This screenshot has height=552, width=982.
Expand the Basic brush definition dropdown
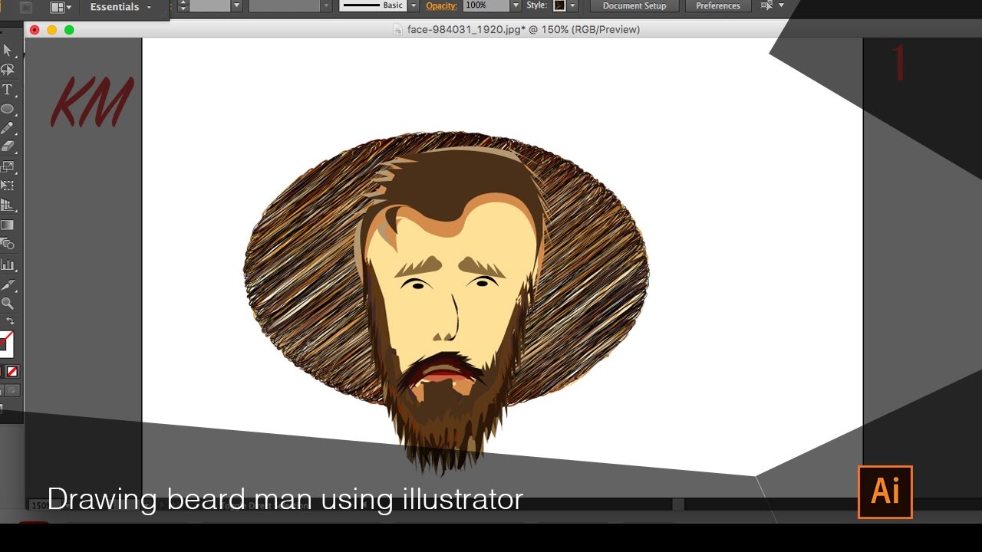point(413,5)
